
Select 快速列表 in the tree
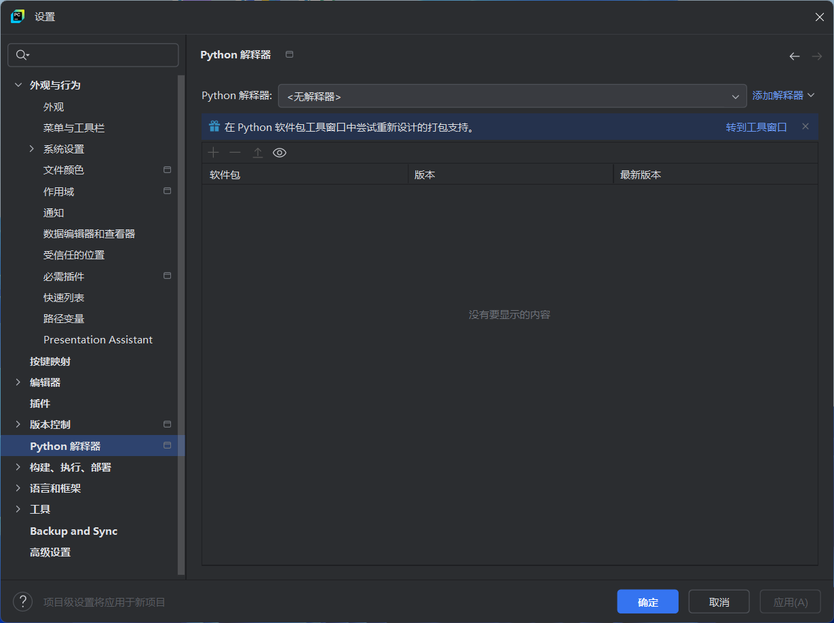click(x=64, y=297)
